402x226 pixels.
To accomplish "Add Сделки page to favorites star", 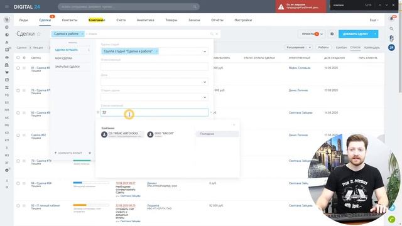I will [39, 34].
